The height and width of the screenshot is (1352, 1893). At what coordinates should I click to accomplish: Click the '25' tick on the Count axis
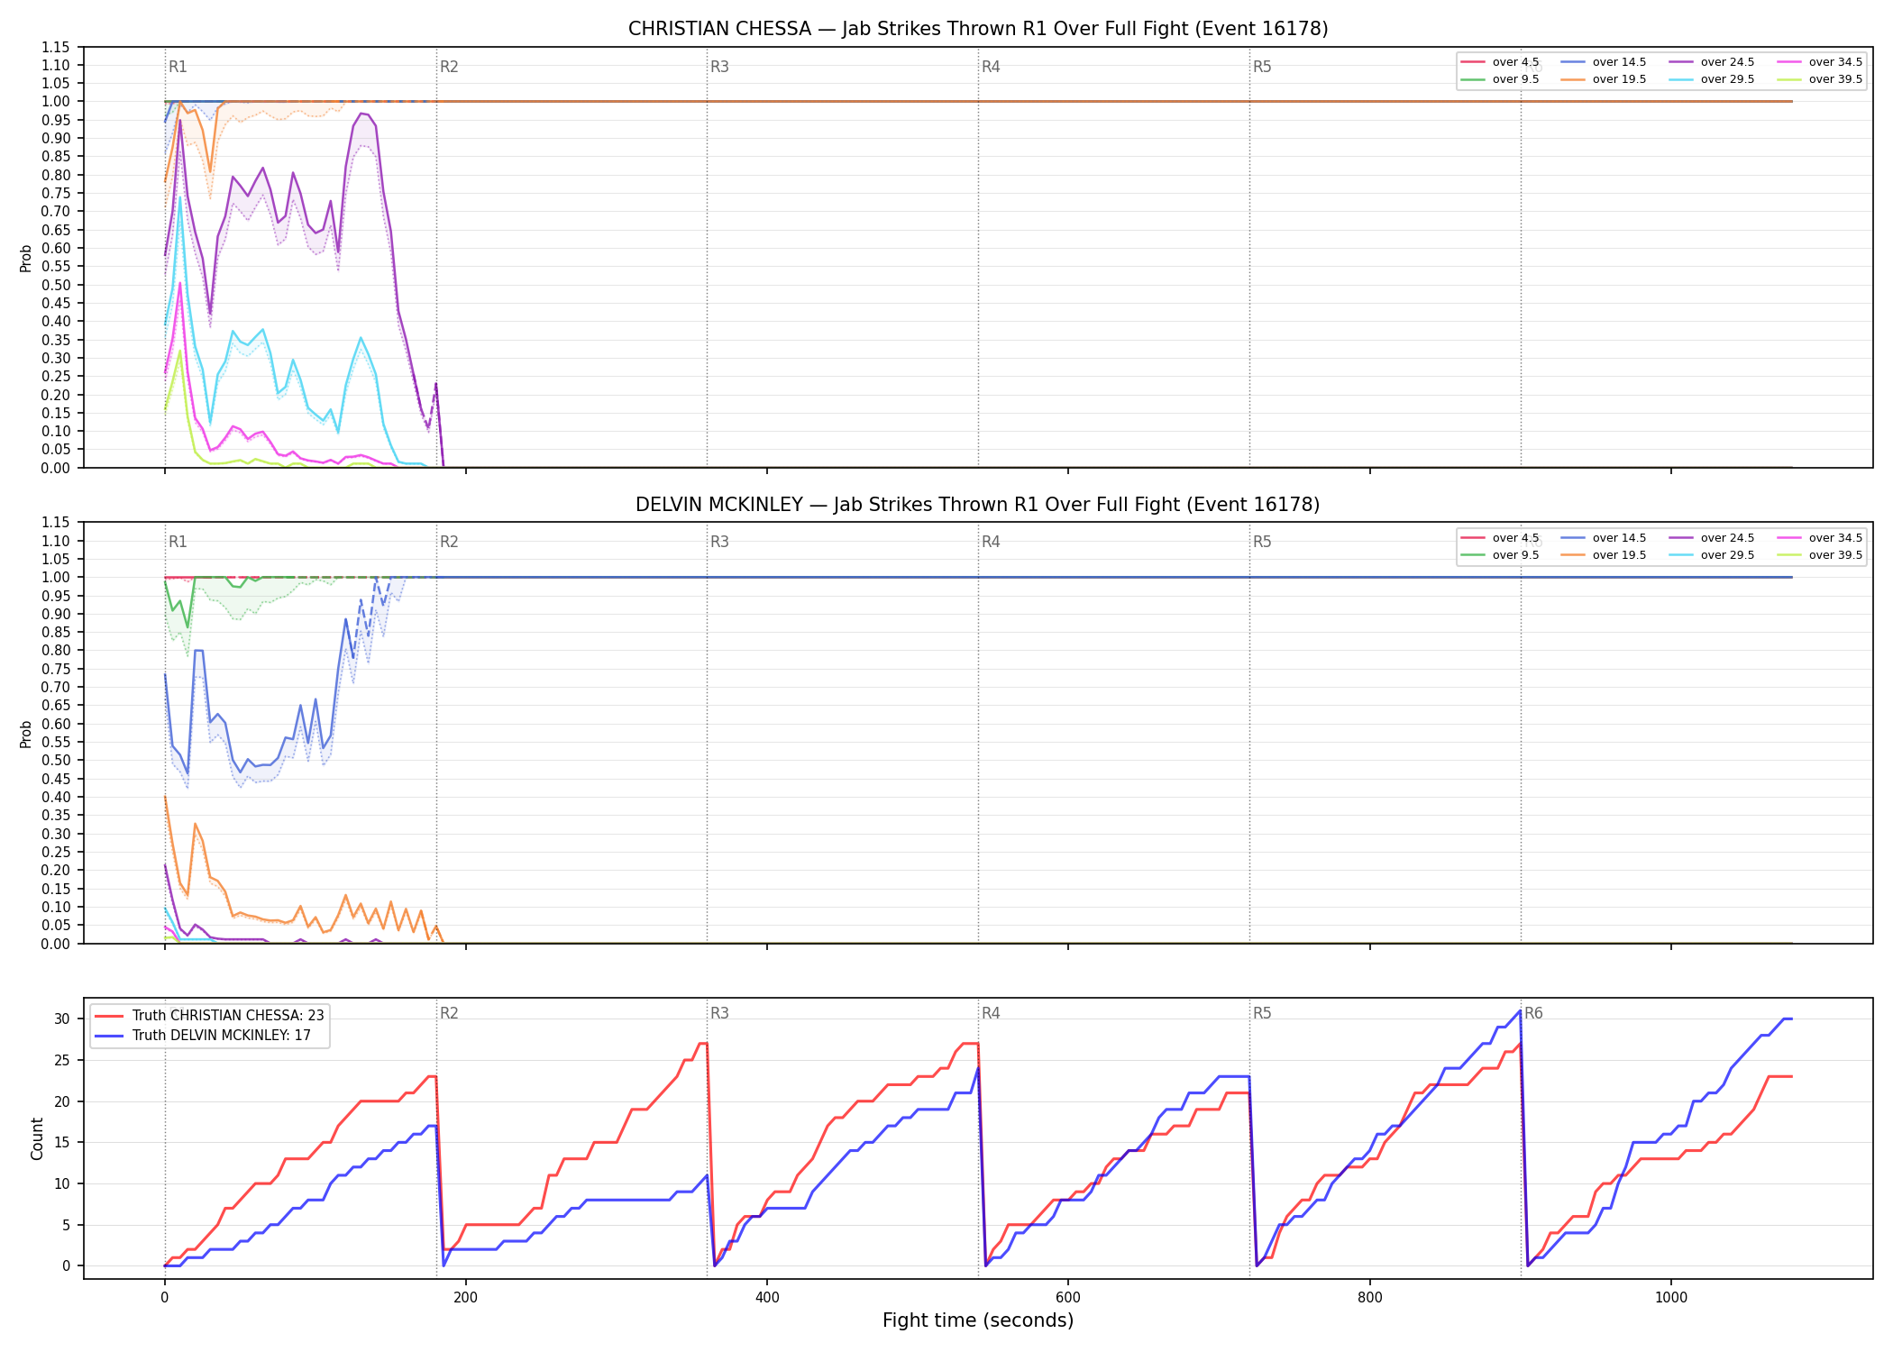coord(62,1061)
